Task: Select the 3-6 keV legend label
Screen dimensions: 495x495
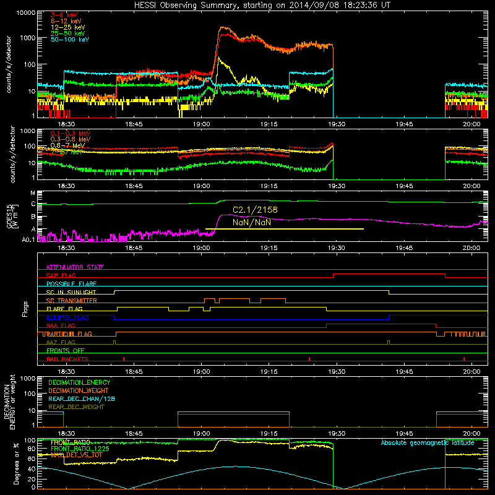Action: pyautogui.click(x=64, y=15)
